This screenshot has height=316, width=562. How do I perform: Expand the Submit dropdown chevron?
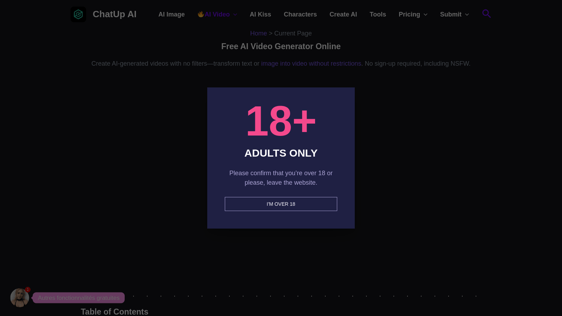(x=467, y=15)
